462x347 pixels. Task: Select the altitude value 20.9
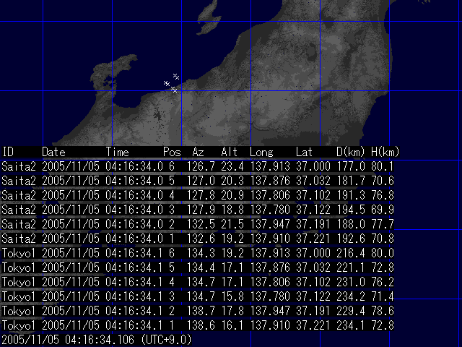[x=232, y=195]
